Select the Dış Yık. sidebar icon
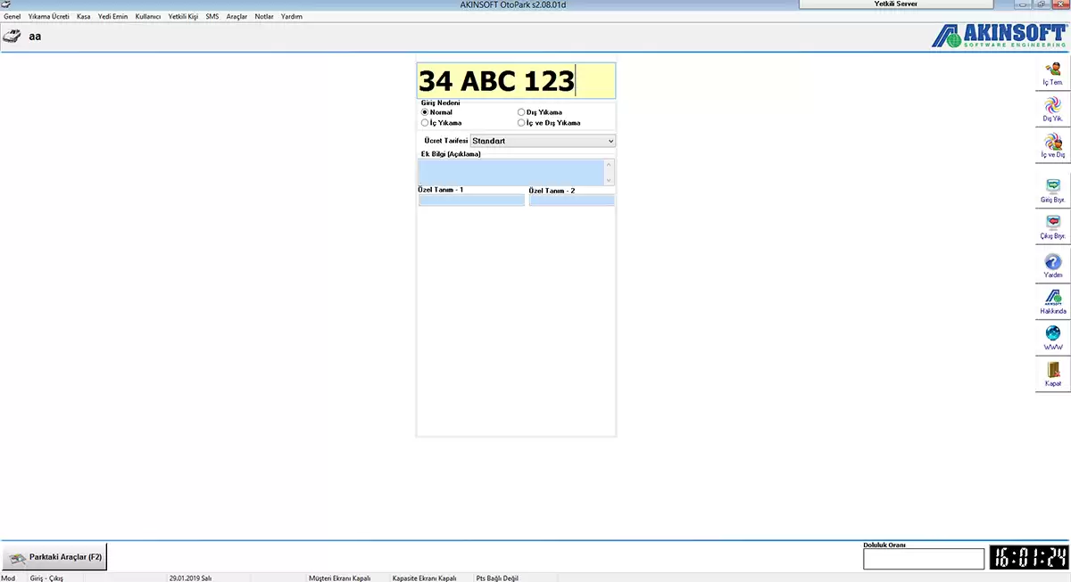The height and width of the screenshot is (582, 1071). pyautogui.click(x=1053, y=108)
